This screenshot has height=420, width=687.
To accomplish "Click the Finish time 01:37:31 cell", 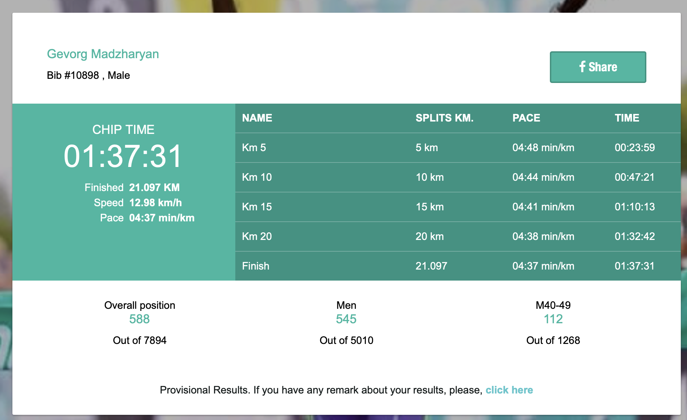I will [x=634, y=266].
